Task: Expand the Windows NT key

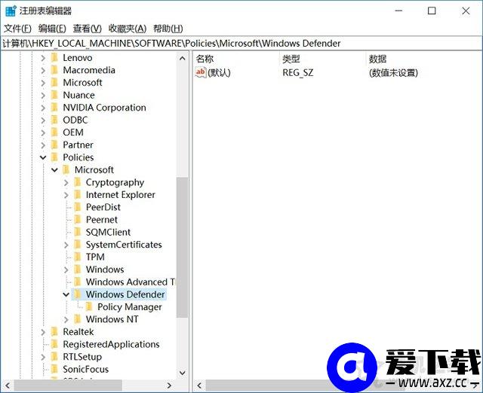Action: 66,319
